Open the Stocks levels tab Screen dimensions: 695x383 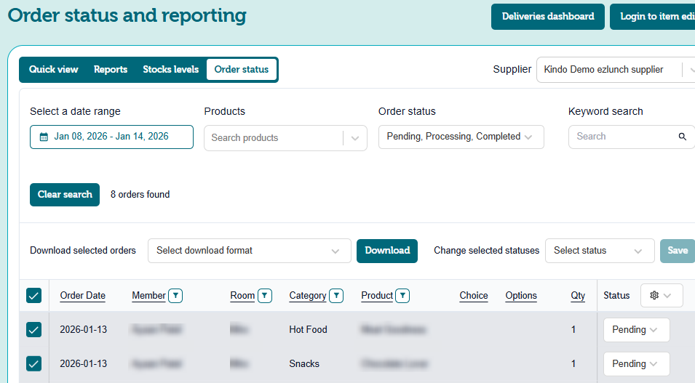click(170, 70)
